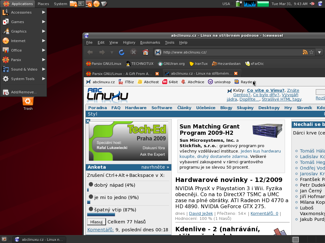Open the URL bar history dropdown
The image size is (325, 243).
tap(319, 52)
